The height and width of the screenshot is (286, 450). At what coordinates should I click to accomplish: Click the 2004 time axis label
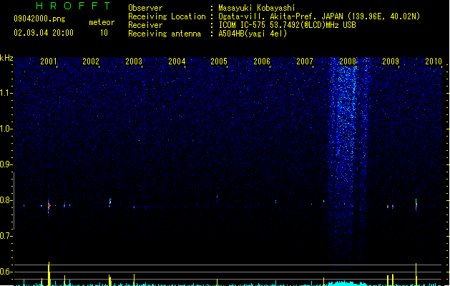tap(177, 61)
